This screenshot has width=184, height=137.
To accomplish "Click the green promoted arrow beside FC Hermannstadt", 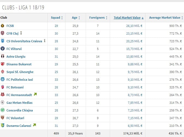I will click(35, 95).
